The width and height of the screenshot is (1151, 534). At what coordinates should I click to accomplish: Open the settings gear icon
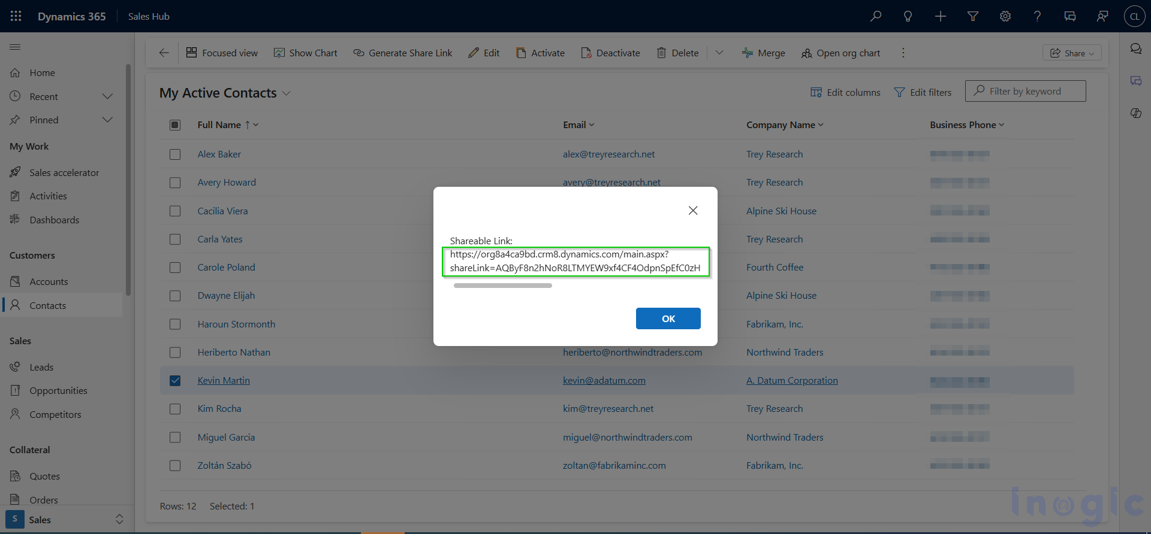click(x=1005, y=16)
